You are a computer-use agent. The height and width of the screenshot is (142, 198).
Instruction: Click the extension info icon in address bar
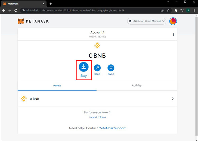point(23,10)
